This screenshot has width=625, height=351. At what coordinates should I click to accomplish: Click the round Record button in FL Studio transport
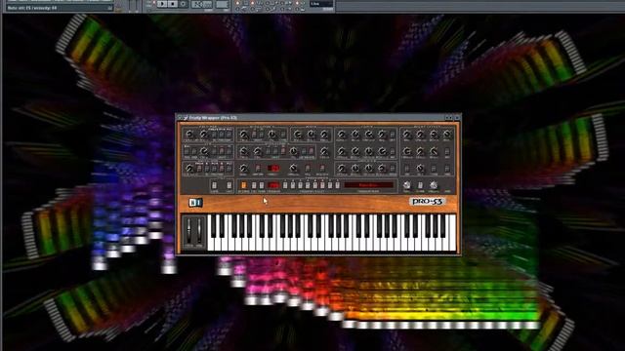click(x=184, y=4)
